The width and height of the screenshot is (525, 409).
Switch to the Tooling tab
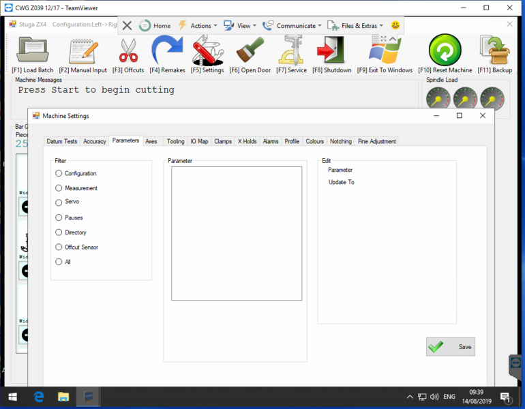(175, 141)
